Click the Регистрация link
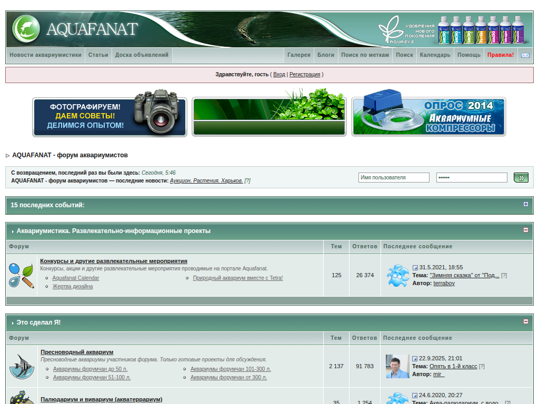The width and height of the screenshot is (539, 404). (x=305, y=75)
